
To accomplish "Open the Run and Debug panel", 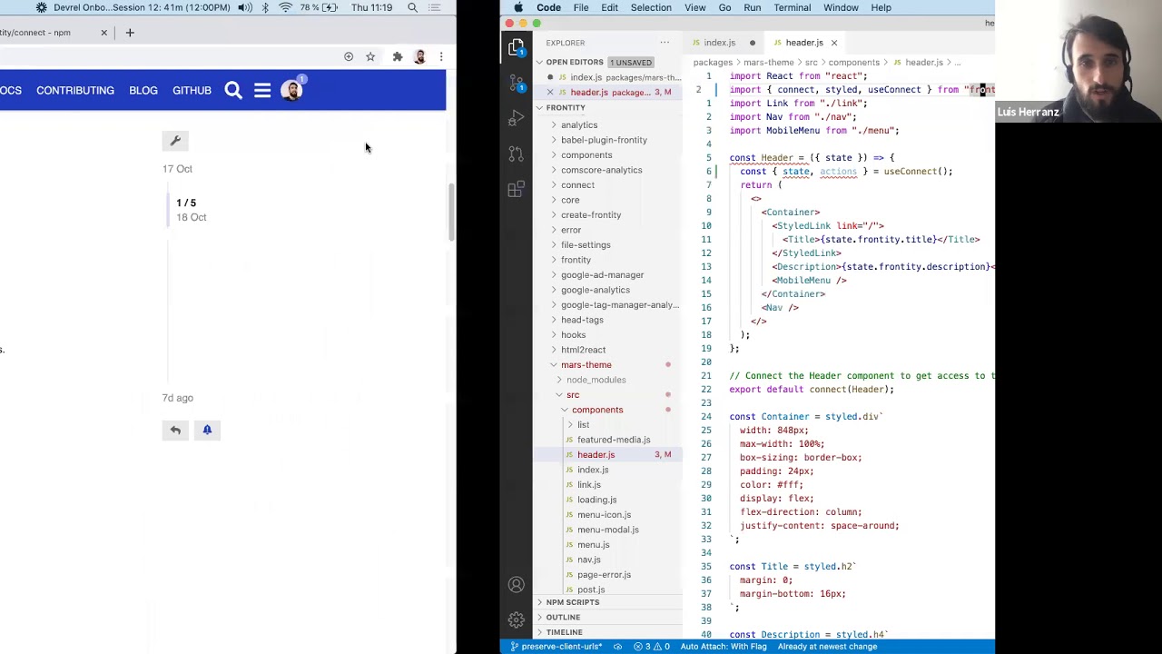I will click(517, 118).
